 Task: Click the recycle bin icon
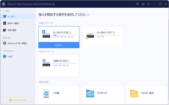tap(46, 93)
